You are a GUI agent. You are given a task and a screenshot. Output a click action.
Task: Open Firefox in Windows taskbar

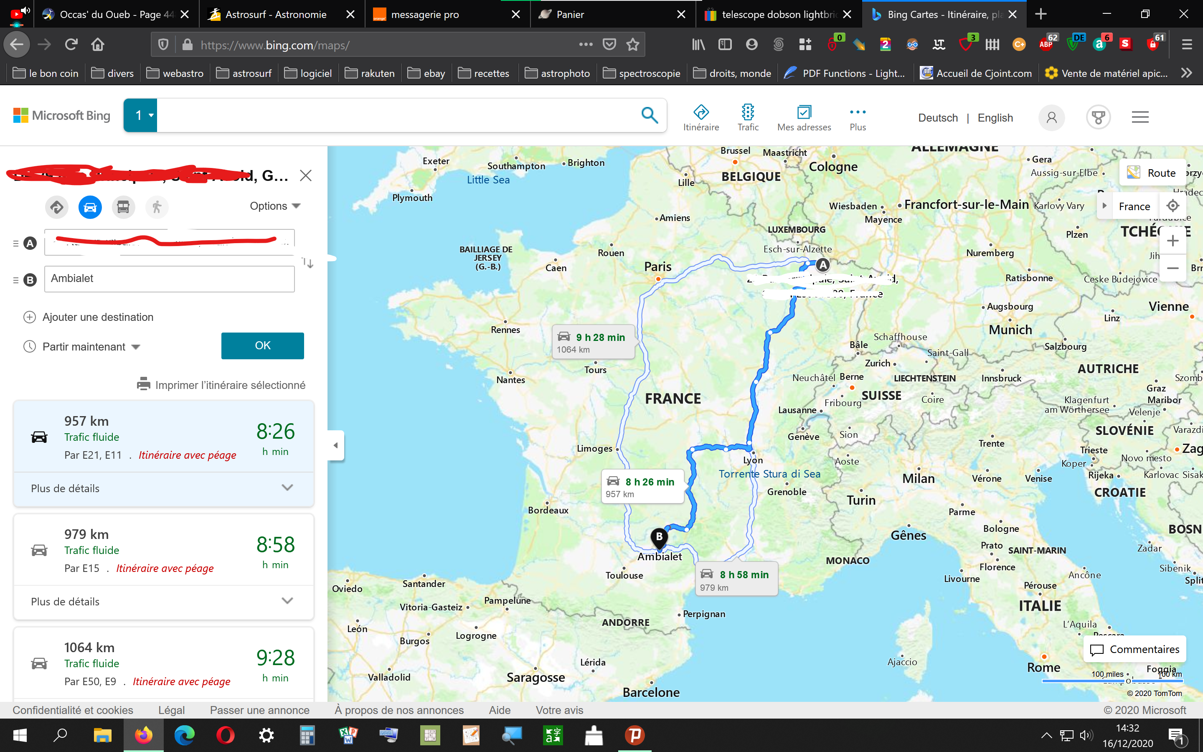click(144, 735)
